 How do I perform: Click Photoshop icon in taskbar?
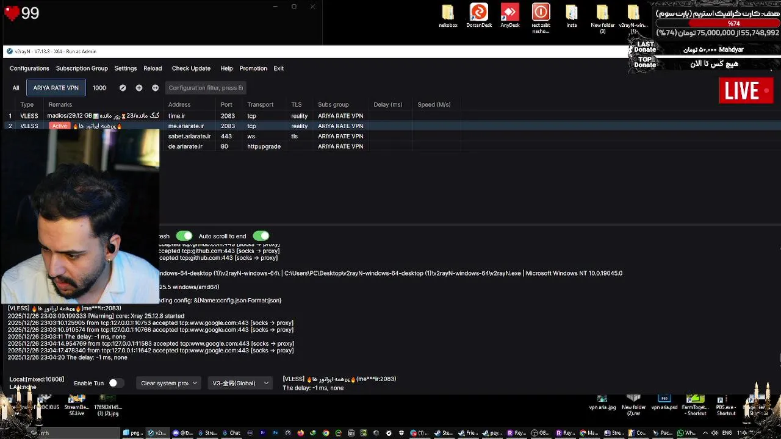(275, 433)
